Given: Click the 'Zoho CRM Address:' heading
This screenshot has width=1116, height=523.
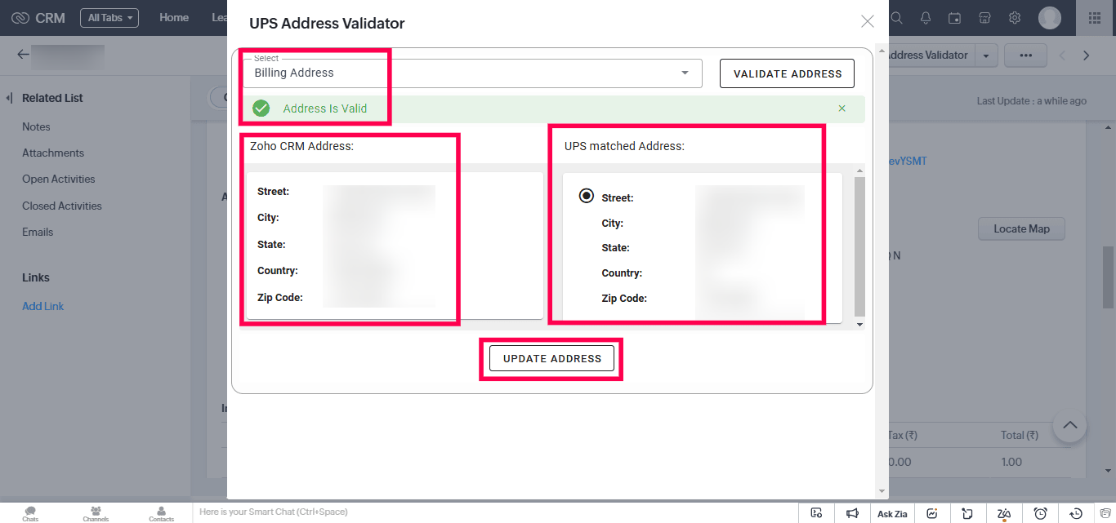Looking at the screenshot, I should [301, 146].
